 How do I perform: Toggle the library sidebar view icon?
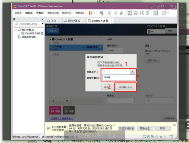click(130, 13)
